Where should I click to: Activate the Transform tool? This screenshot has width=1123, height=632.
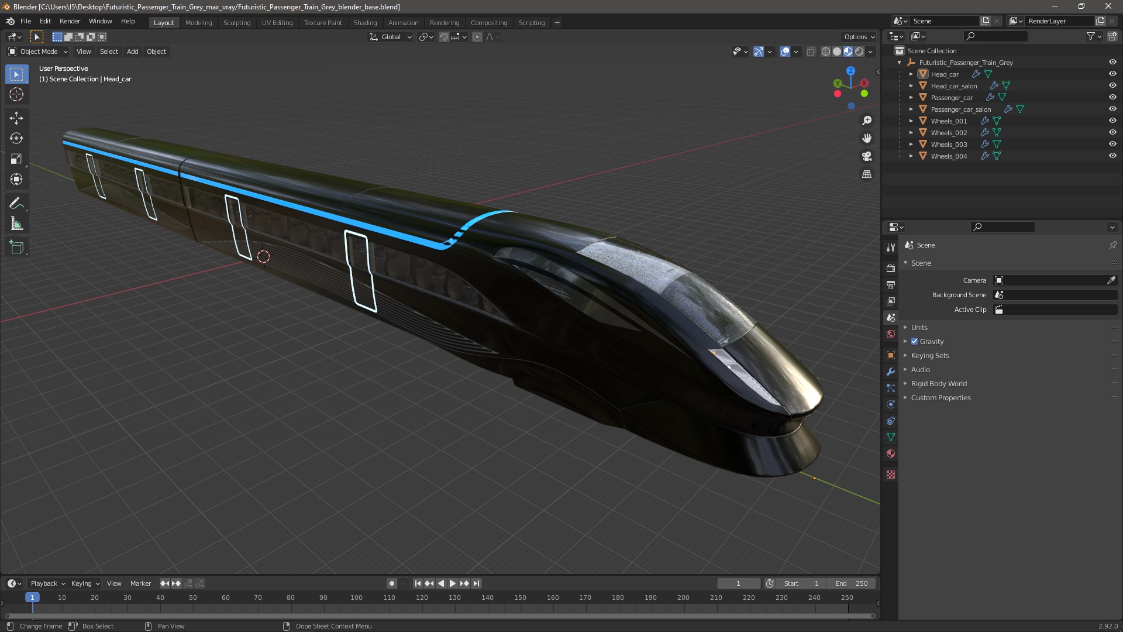(x=16, y=180)
